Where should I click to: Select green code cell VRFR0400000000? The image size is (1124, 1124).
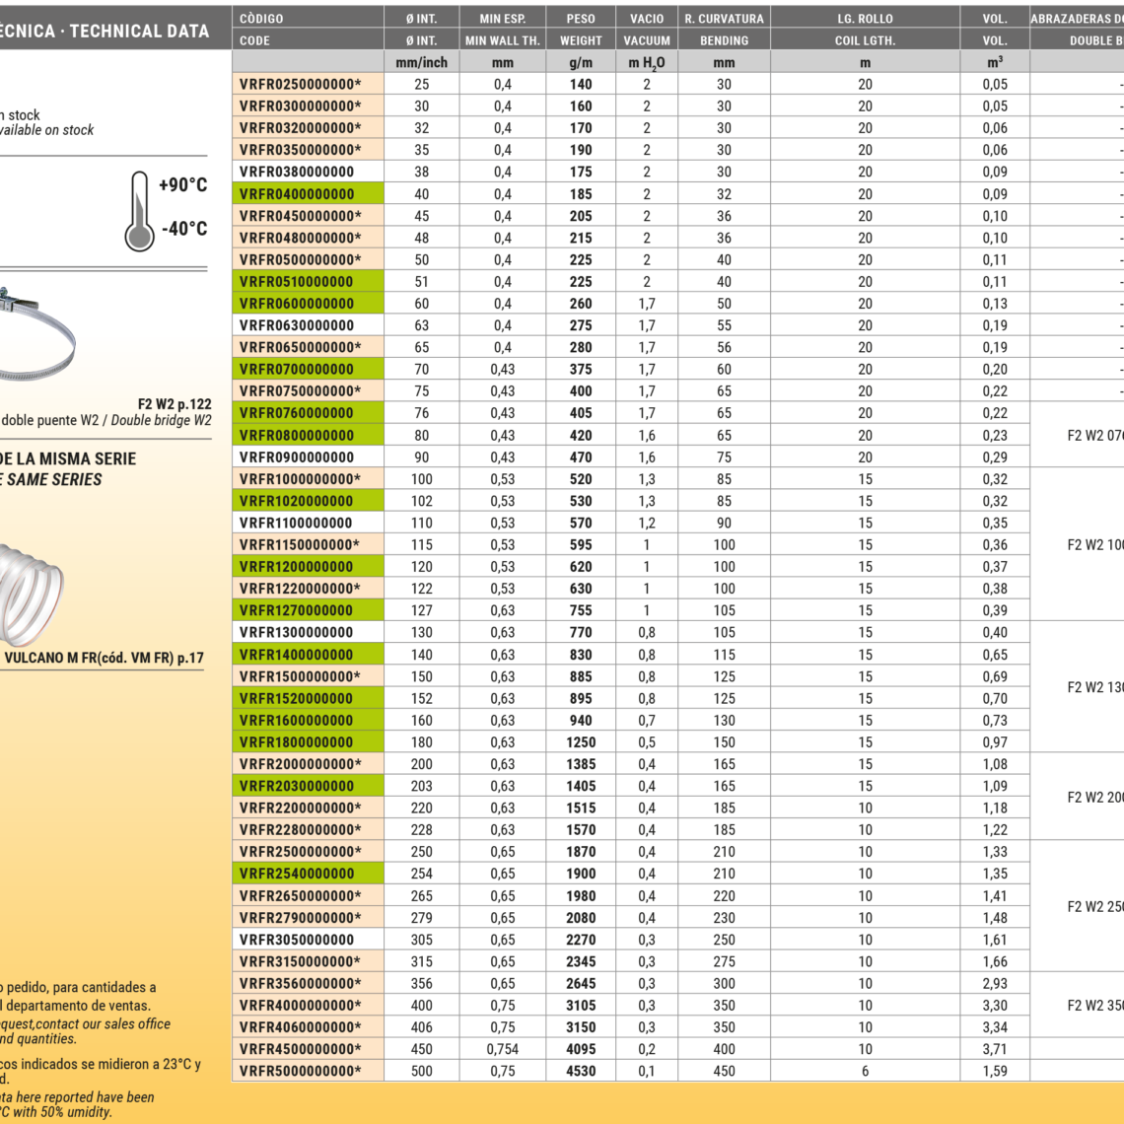coord(296,194)
